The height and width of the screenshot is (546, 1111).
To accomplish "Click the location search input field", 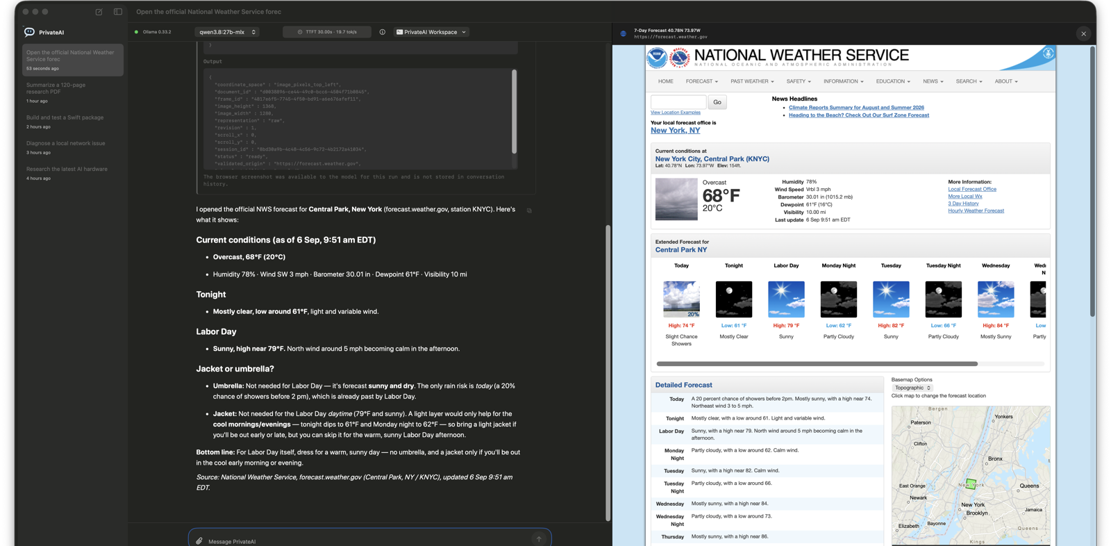I will [678, 102].
